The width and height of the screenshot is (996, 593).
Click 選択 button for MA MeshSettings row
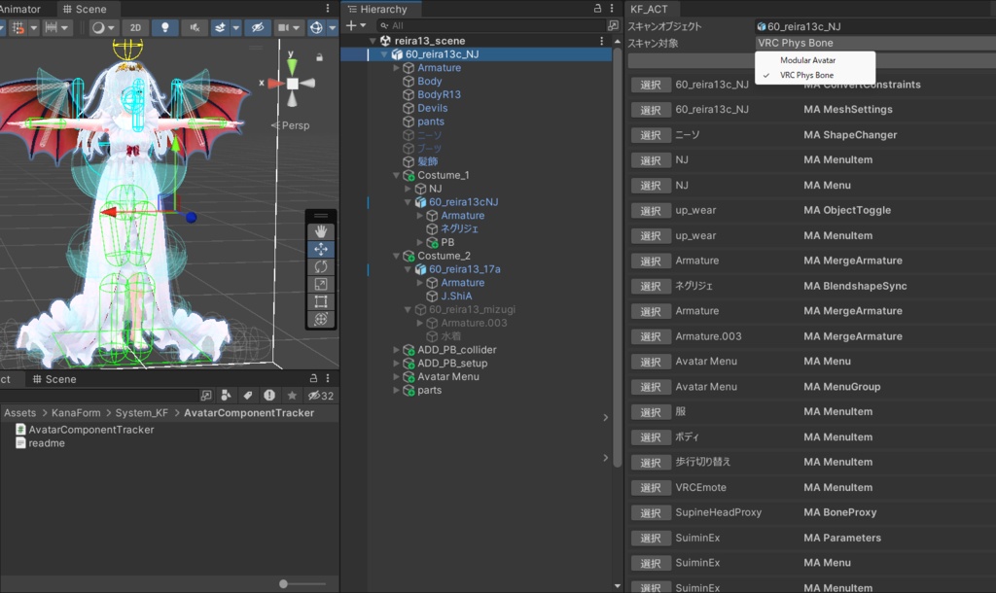pyautogui.click(x=651, y=110)
